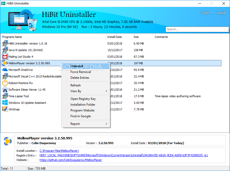
Task: Click the Windows 10 Update Assistant icon
Action: point(5,102)
